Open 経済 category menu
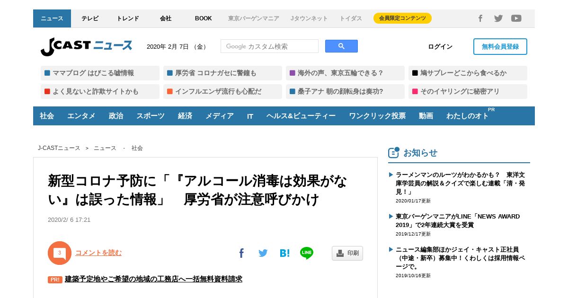The height and width of the screenshot is (298, 568). pos(185,116)
